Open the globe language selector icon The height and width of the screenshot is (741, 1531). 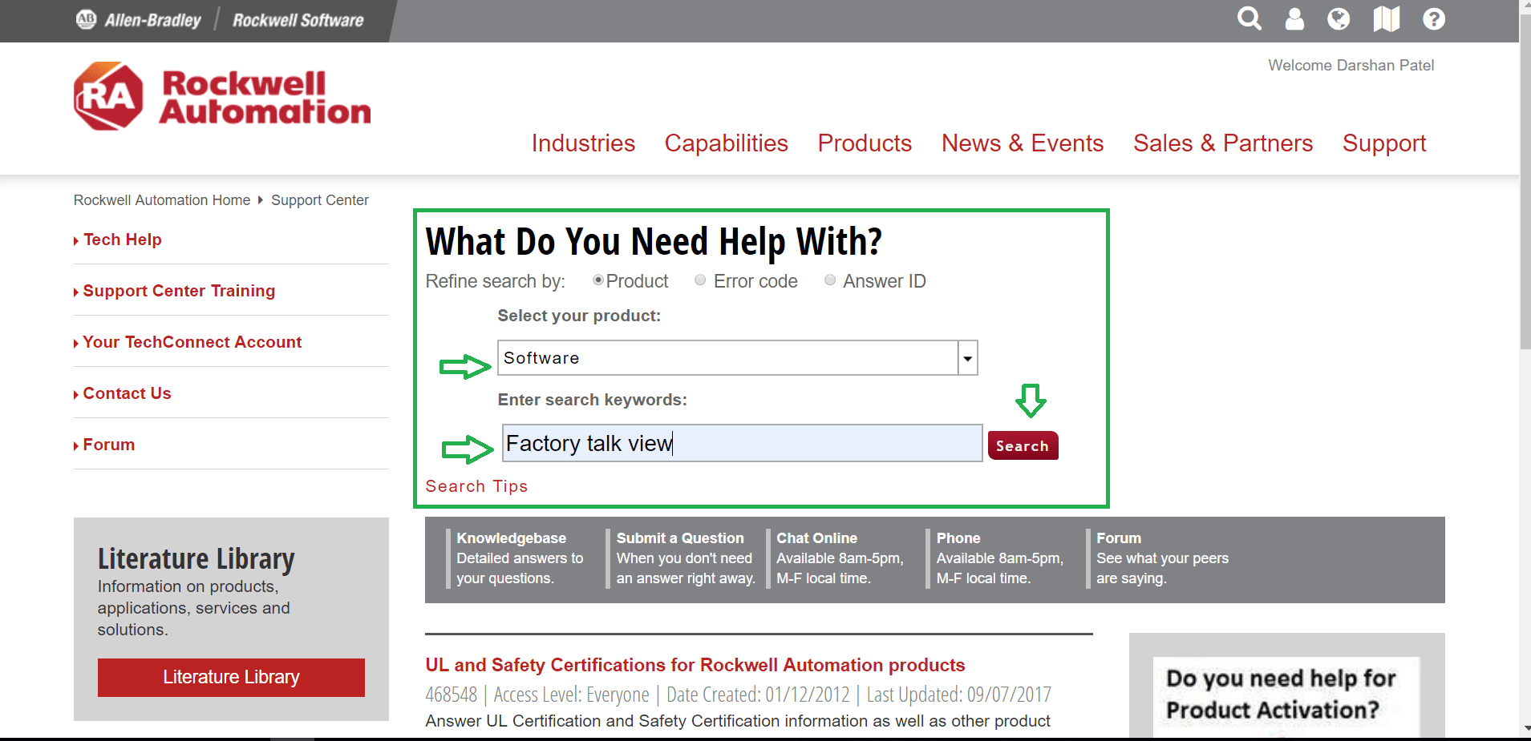[1339, 18]
